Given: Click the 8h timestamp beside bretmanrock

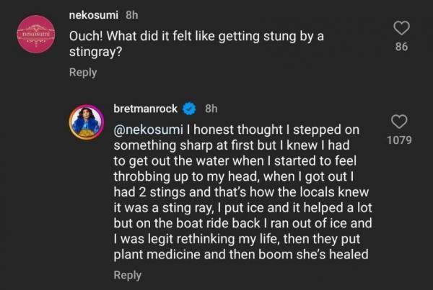Looking at the screenshot, I should coord(212,109).
